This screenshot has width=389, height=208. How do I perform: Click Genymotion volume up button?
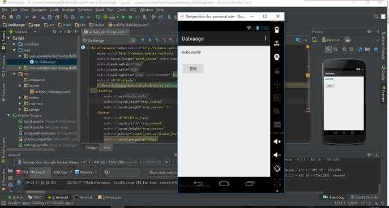(277, 141)
